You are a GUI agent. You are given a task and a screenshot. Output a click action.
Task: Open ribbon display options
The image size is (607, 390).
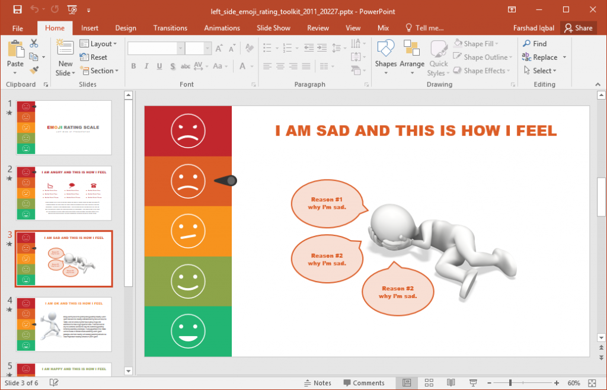pos(512,9)
